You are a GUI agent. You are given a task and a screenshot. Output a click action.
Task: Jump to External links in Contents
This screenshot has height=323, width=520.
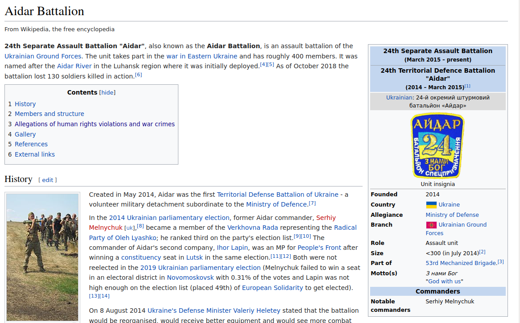(35, 154)
